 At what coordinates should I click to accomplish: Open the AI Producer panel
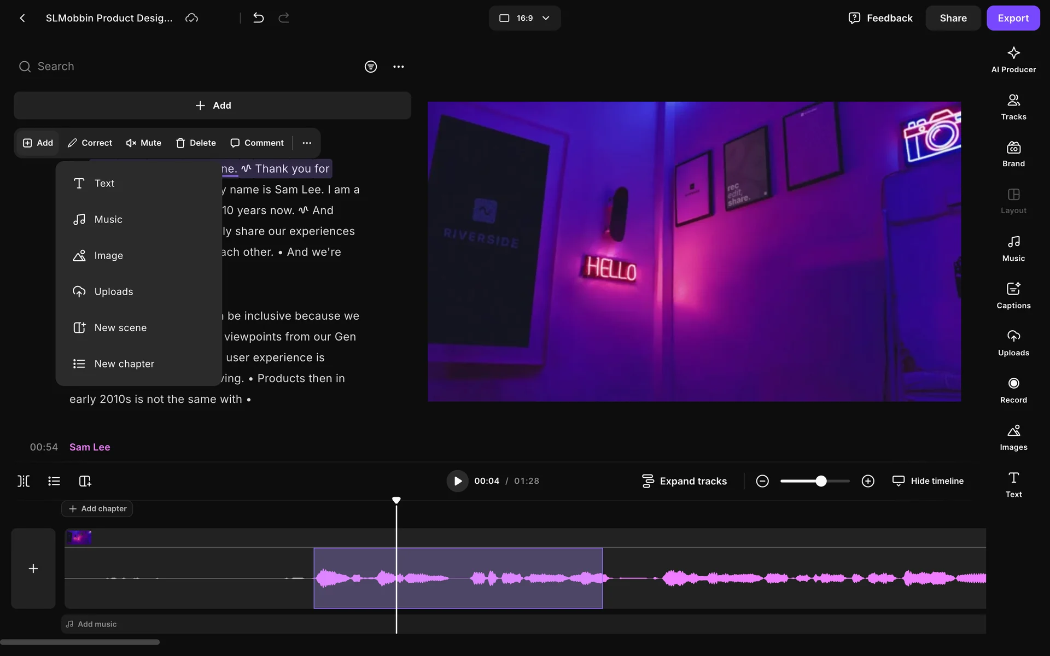(x=1013, y=59)
